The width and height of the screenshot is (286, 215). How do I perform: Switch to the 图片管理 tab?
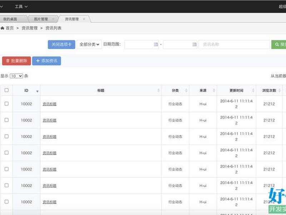tap(41, 19)
